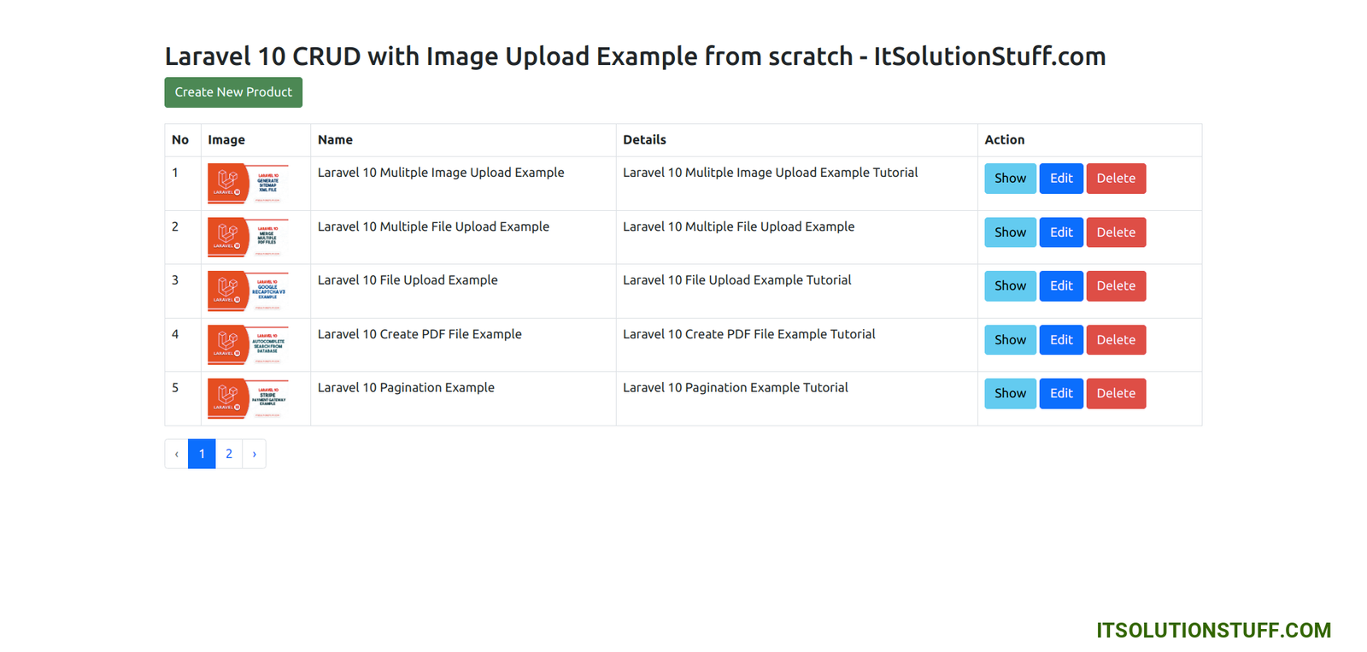Screen dimensions: 1367x652
Task: Open thumbnail image for product row 1
Action: coord(248,184)
